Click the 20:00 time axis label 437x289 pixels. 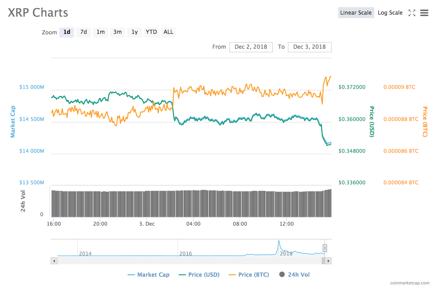coord(100,224)
